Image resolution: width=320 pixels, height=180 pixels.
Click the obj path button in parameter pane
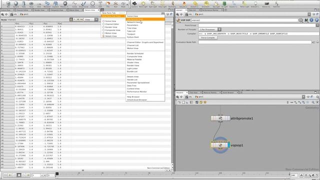[188, 14]
